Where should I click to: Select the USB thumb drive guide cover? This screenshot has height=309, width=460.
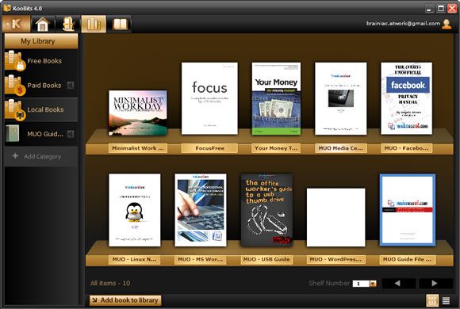point(266,210)
